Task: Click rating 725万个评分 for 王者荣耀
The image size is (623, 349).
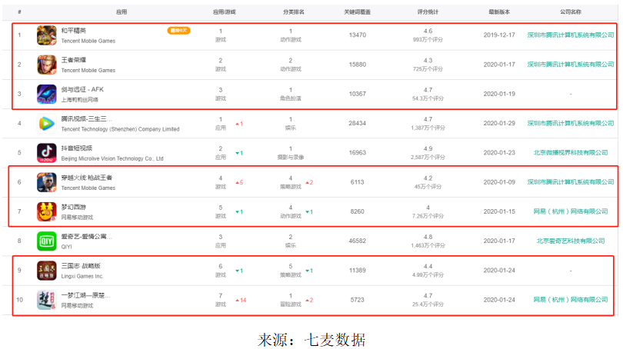Action: point(428,69)
